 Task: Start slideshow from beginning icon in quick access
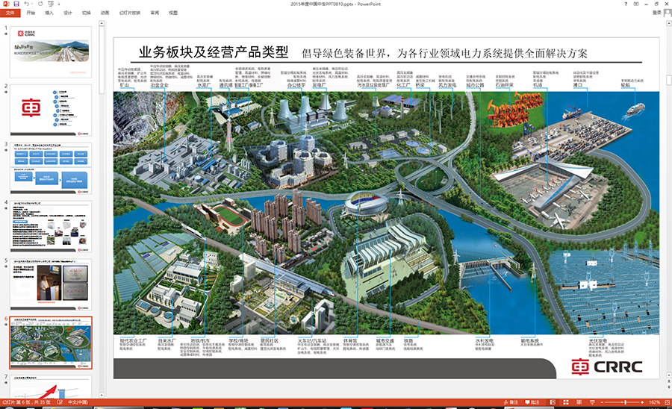click(x=51, y=4)
